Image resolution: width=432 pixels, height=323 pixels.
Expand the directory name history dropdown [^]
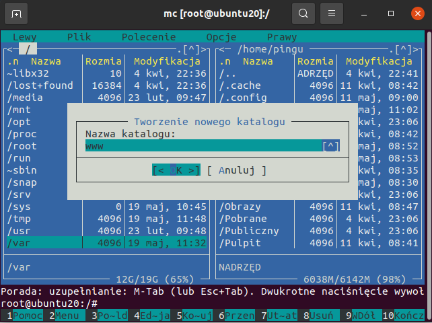click(331, 146)
